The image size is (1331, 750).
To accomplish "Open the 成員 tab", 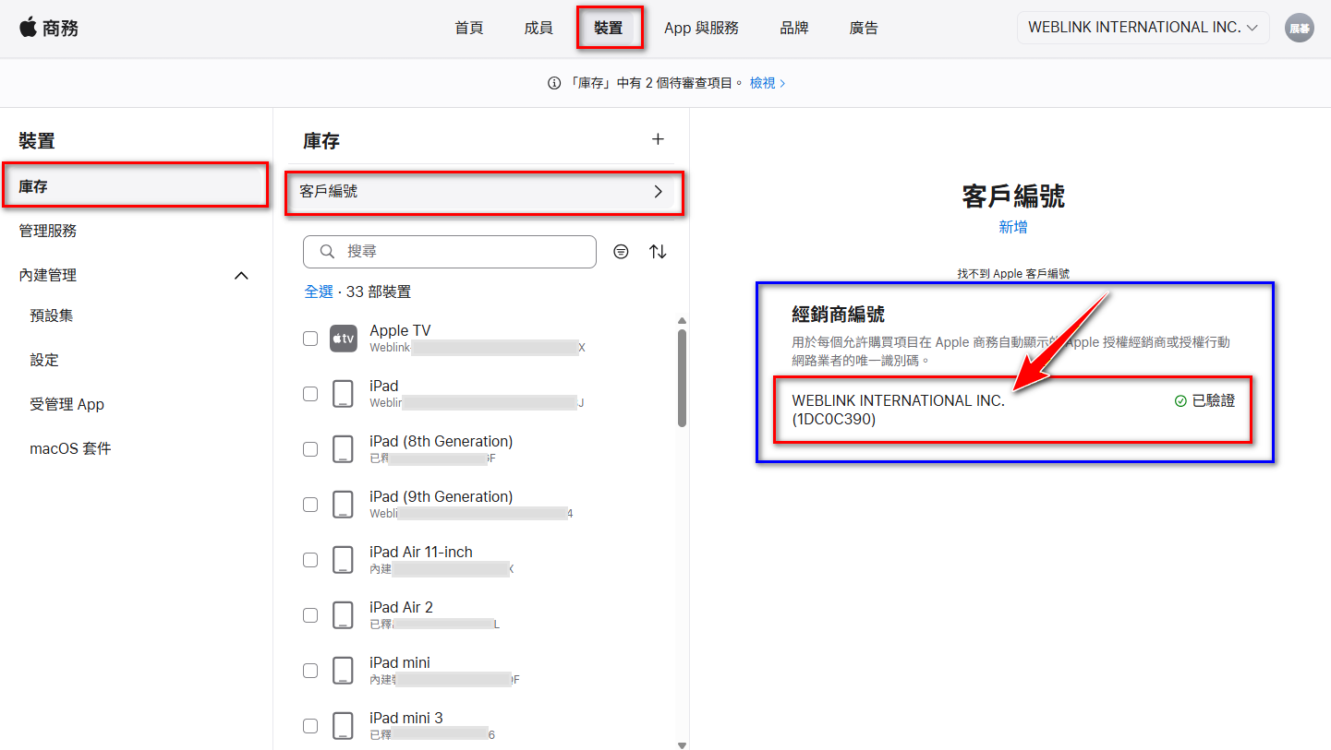I will coord(538,28).
